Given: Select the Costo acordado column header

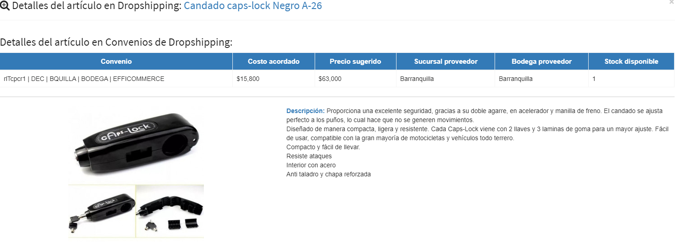Looking at the screenshot, I should point(274,61).
